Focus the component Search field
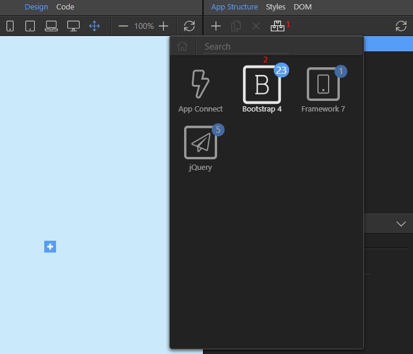 (x=246, y=47)
